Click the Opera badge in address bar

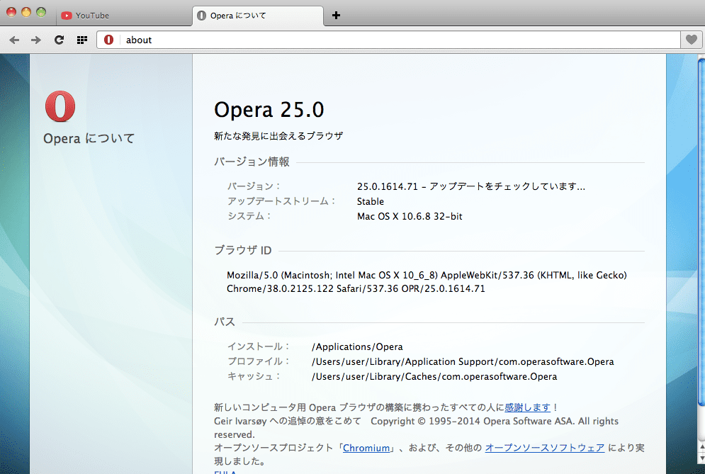pyautogui.click(x=109, y=40)
